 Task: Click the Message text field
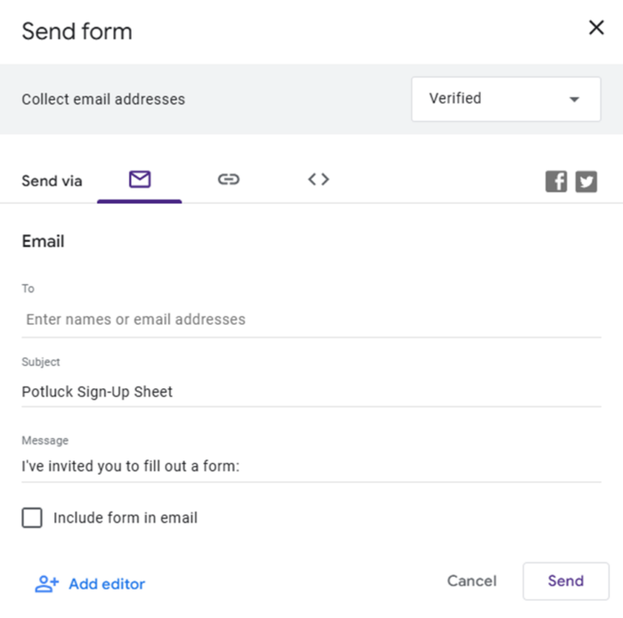pyautogui.click(x=311, y=466)
